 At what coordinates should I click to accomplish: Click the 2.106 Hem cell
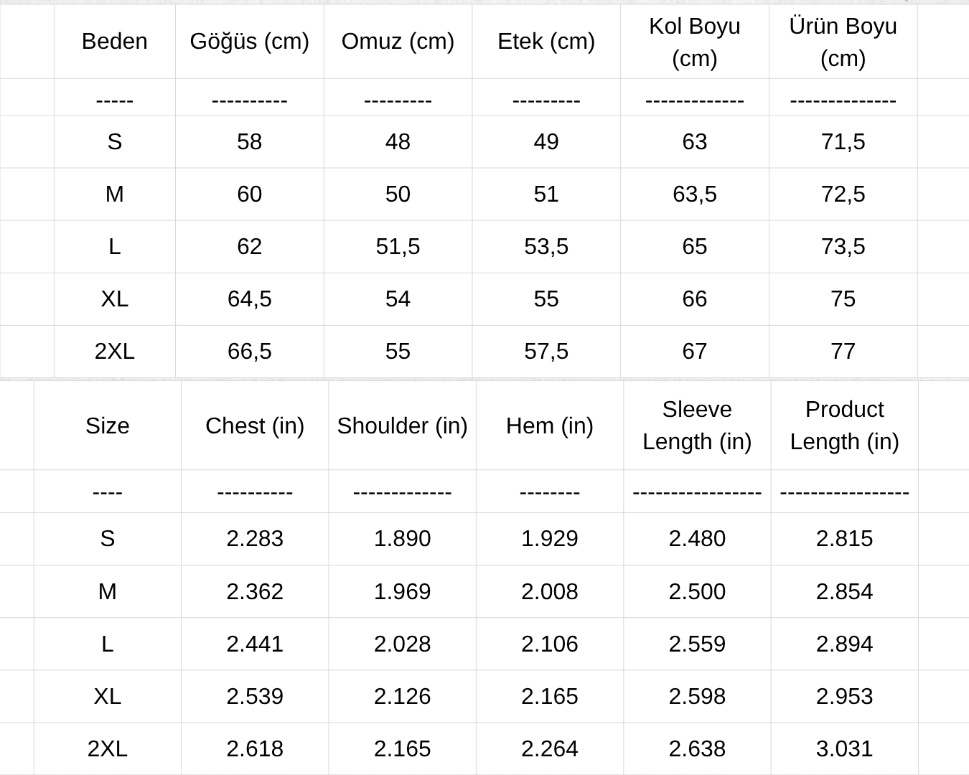(549, 644)
